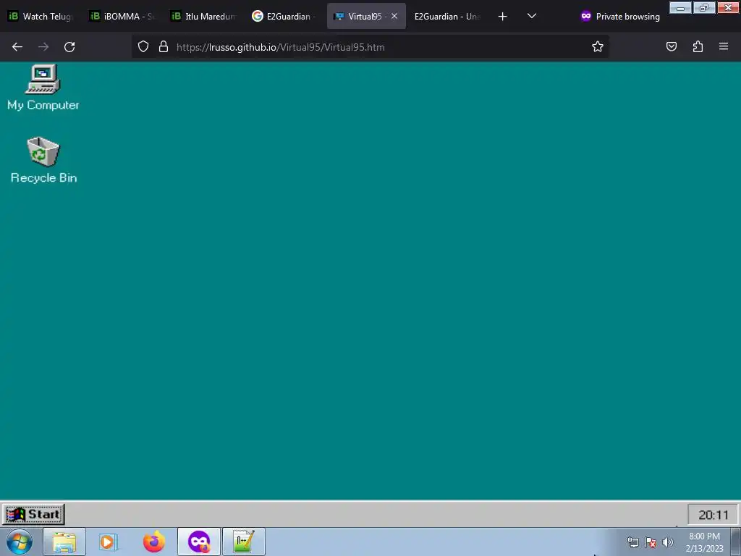Bookmark this page with star icon
The image size is (741, 556).
[597, 46]
